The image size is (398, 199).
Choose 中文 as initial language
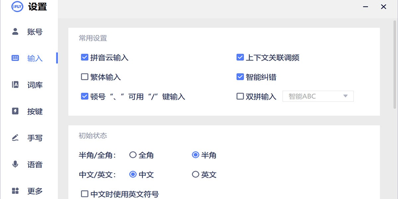[133, 174]
